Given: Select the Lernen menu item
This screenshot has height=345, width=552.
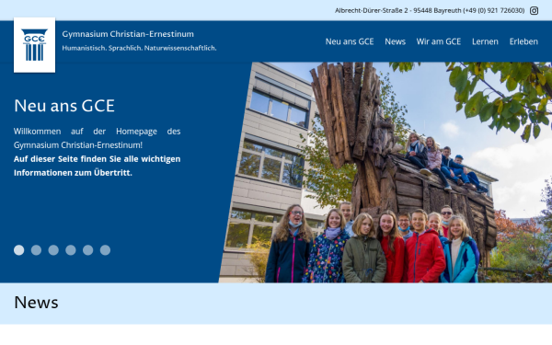Looking at the screenshot, I should [485, 41].
